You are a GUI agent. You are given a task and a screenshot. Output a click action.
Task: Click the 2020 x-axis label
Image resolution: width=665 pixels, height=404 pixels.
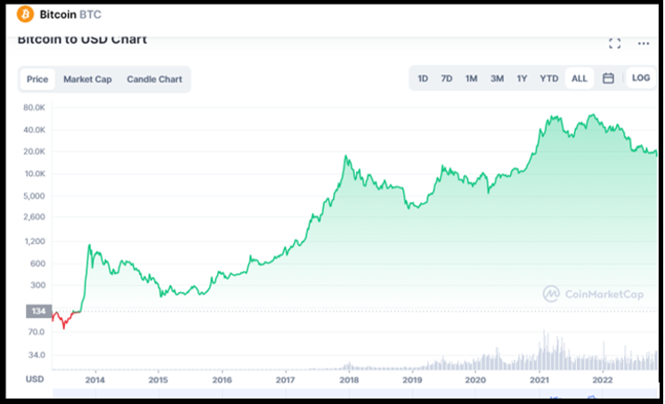pyautogui.click(x=475, y=380)
